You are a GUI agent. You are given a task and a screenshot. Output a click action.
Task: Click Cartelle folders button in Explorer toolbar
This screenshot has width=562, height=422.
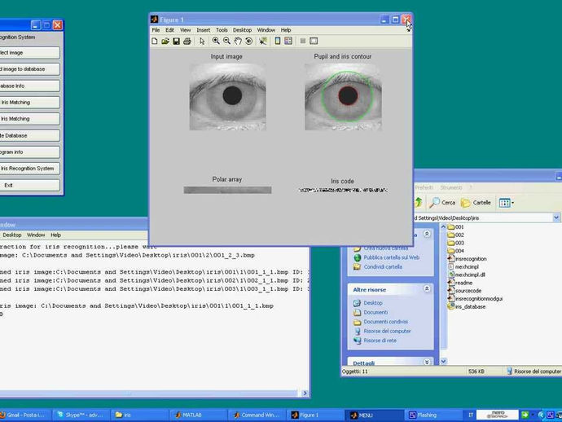point(476,203)
